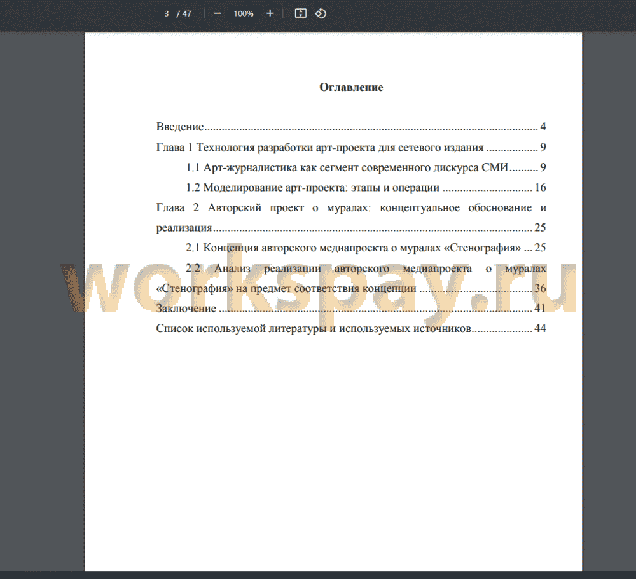Open 'Глава 2 Авторский проект о муралах' entry
The height and width of the screenshot is (579, 636).
click(351, 218)
